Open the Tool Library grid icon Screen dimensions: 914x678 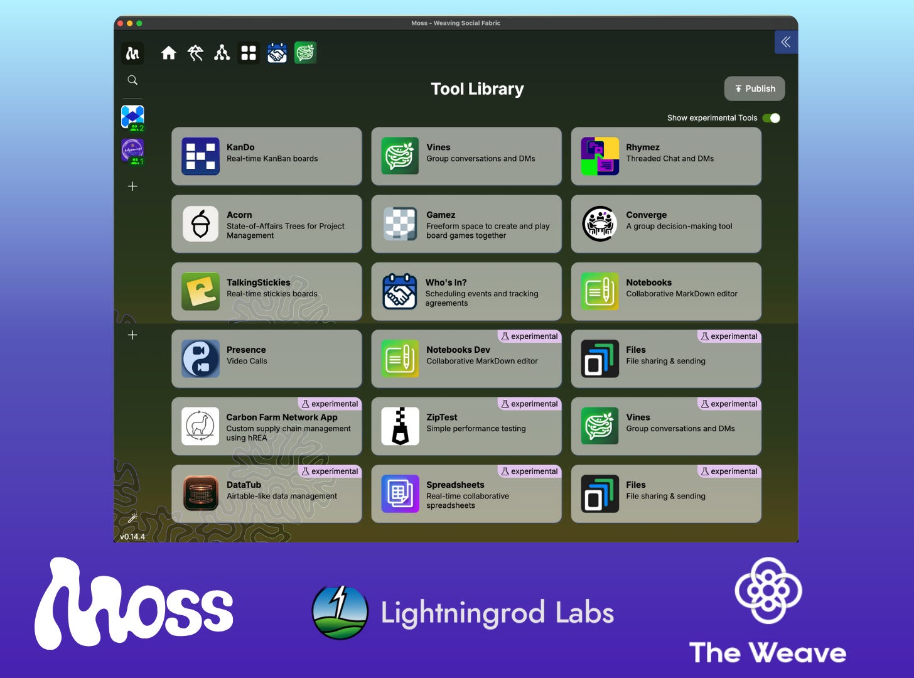(x=249, y=53)
